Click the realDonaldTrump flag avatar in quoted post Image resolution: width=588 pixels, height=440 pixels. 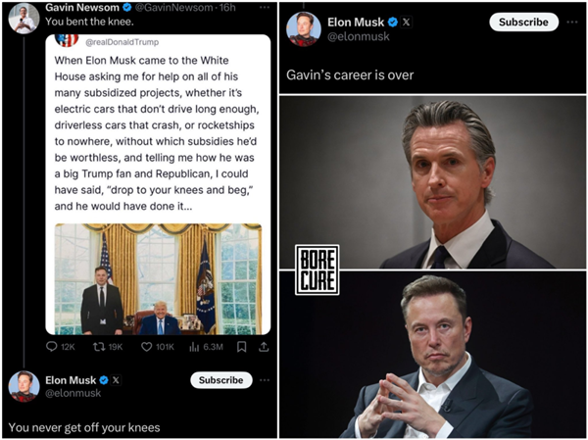click(x=67, y=41)
